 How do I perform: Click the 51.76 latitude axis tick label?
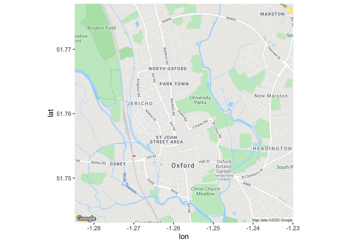pos(64,114)
